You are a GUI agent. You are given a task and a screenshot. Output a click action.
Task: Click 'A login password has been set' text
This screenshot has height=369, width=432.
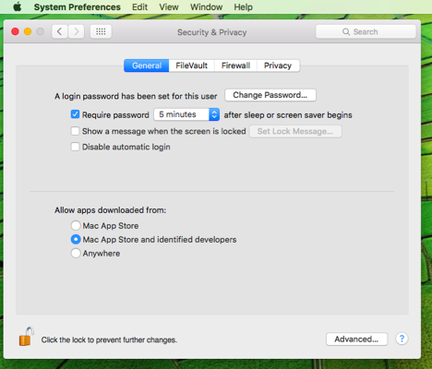(x=136, y=96)
